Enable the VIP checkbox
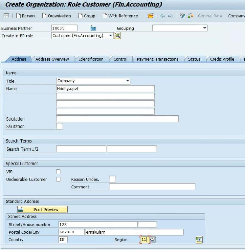Image resolution: width=245 pixels, height=250 pixels. (x=58, y=172)
